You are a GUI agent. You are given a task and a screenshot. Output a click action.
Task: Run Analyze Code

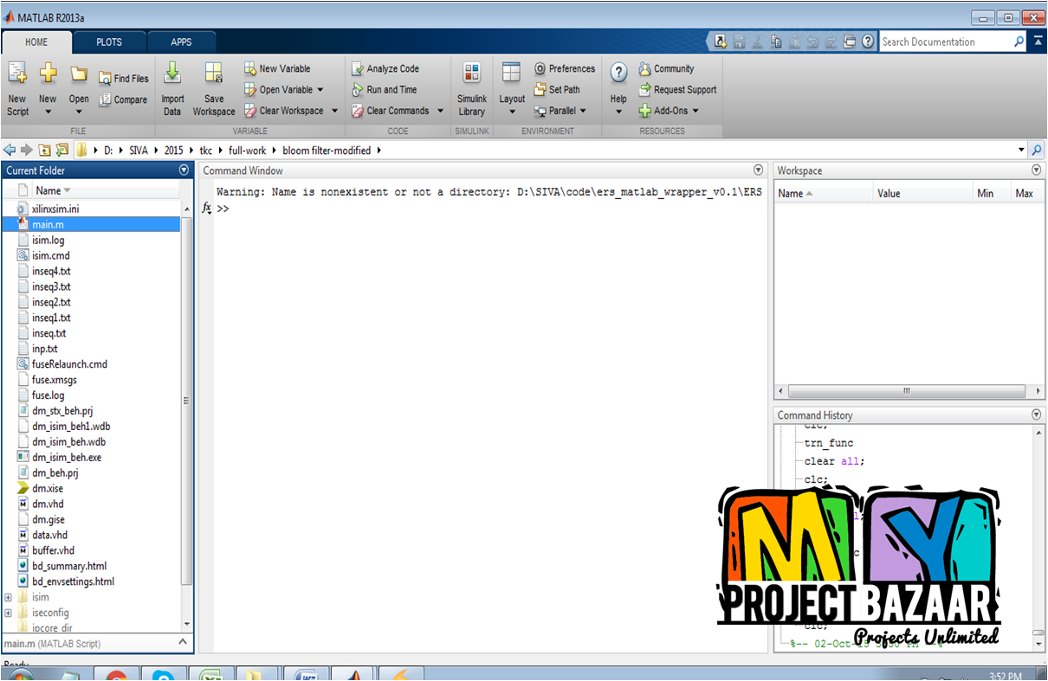pyautogui.click(x=385, y=69)
